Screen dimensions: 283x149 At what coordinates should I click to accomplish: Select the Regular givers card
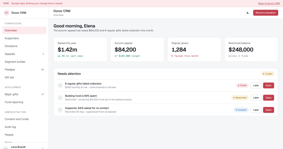194,50
